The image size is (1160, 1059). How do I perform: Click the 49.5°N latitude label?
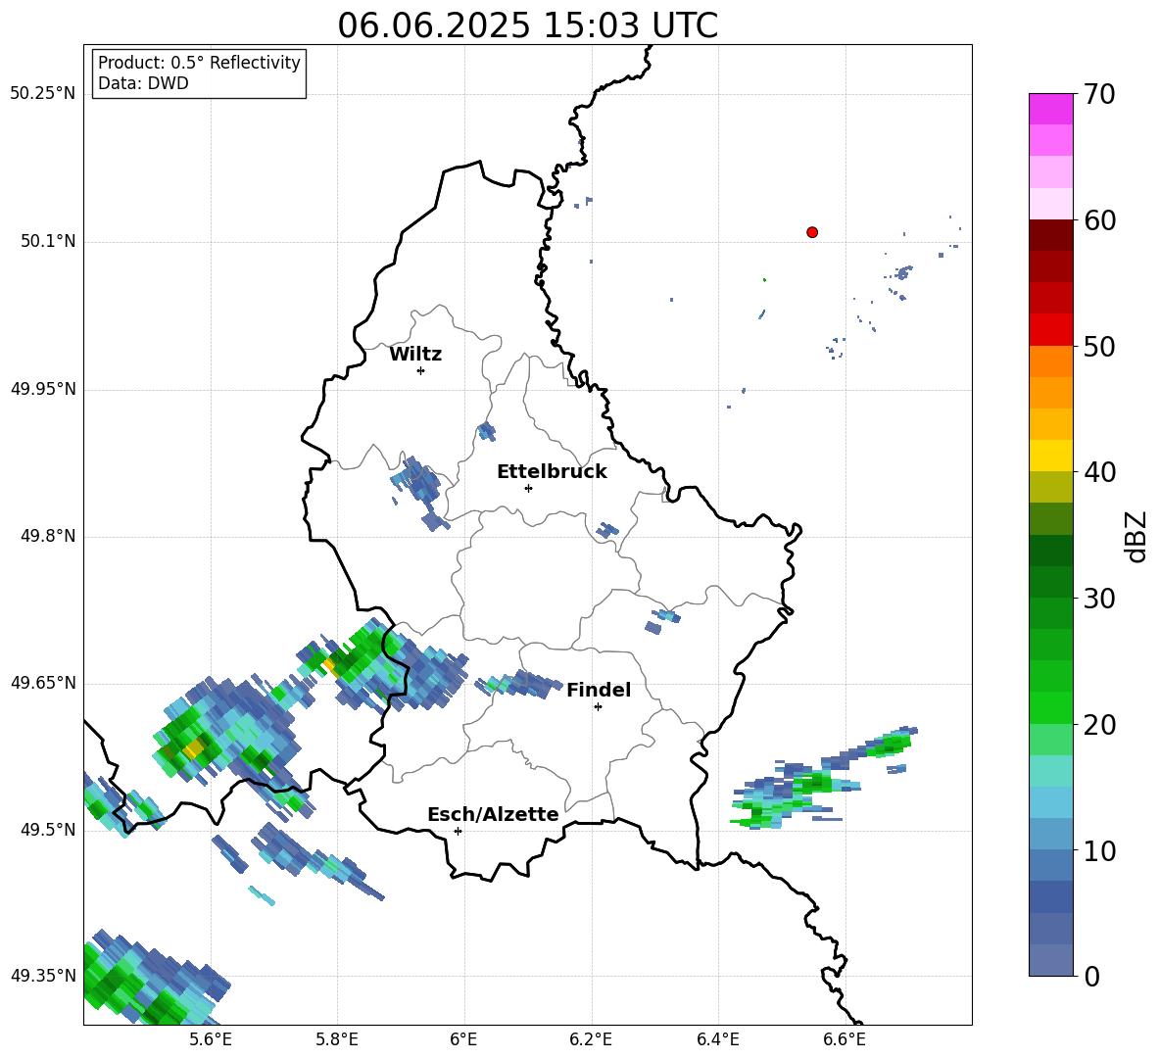click(48, 830)
